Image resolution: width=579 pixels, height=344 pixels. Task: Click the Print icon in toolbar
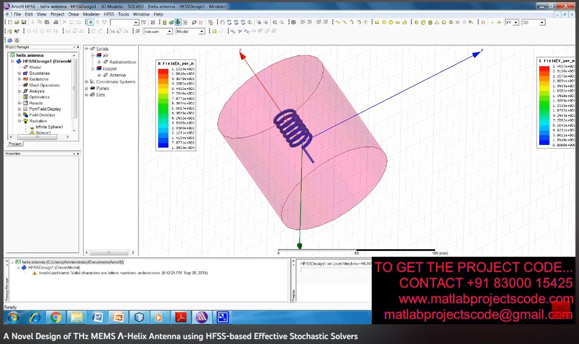tap(55, 22)
